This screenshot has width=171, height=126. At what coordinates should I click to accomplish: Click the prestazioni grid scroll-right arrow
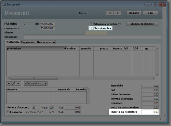click(x=153, y=78)
